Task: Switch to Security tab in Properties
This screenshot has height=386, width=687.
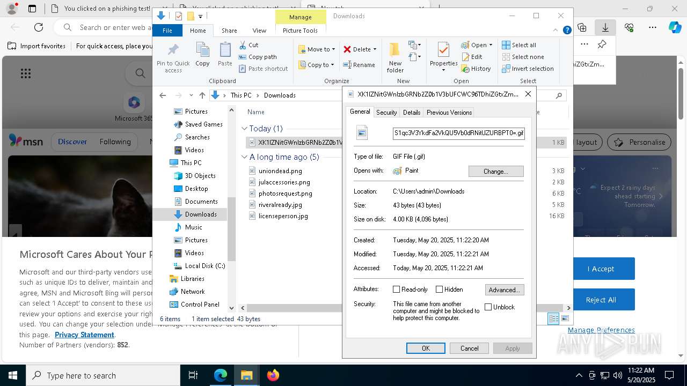Action: point(386,113)
